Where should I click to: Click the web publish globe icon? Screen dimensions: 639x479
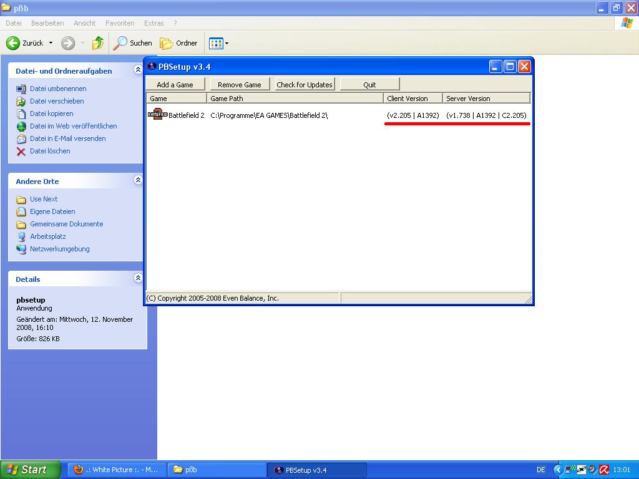pos(21,127)
